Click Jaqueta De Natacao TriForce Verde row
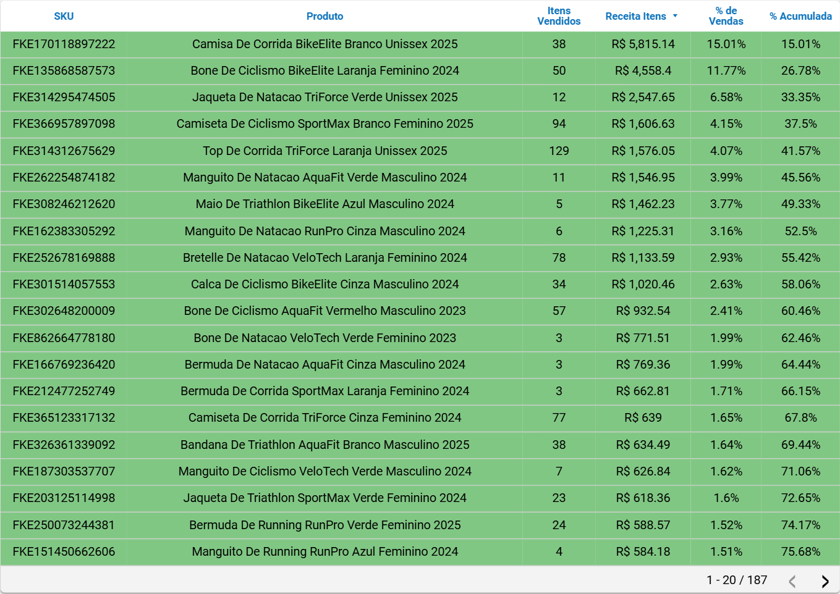This screenshot has width=840, height=594. pos(325,98)
